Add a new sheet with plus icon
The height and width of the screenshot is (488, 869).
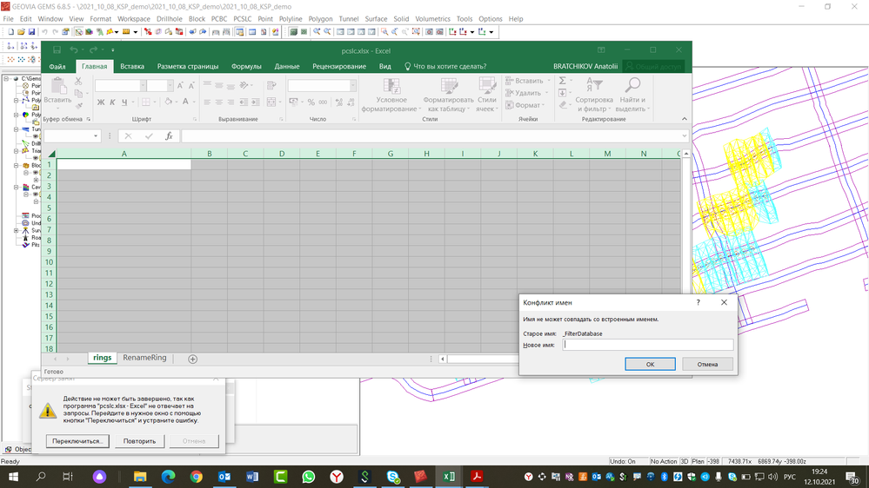[192, 359]
